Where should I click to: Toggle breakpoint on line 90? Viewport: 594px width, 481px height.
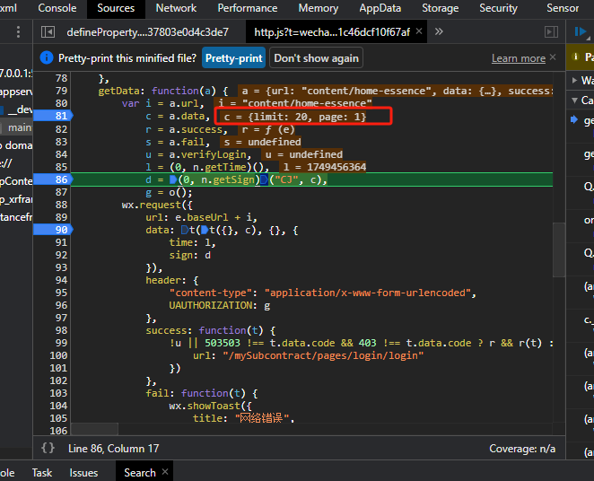pyautogui.click(x=53, y=230)
